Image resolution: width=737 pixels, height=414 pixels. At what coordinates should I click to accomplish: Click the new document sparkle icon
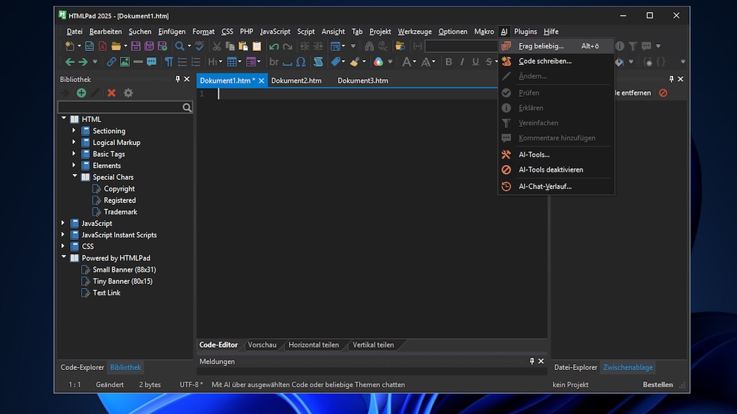pyautogui.click(x=69, y=46)
